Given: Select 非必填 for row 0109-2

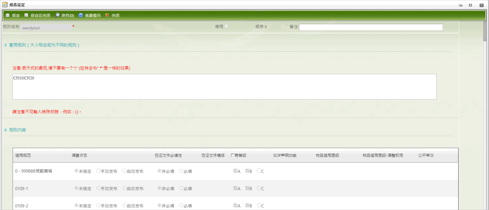Looking at the screenshot, I should pos(159,205).
